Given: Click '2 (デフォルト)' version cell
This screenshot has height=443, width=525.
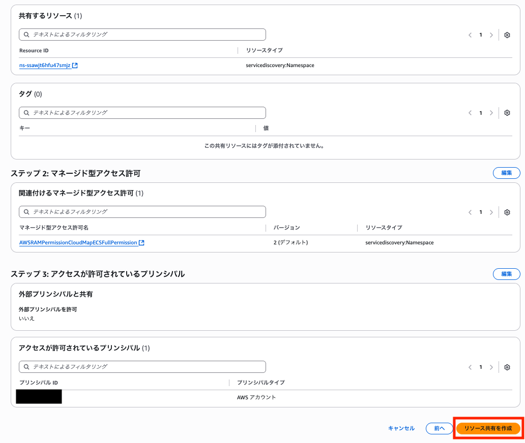Looking at the screenshot, I should click(290, 242).
